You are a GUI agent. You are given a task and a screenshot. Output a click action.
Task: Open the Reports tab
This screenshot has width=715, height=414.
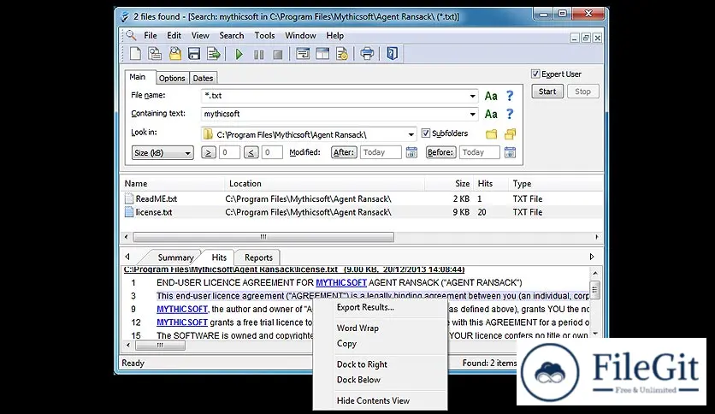pyautogui.click(x=258, y=257)
